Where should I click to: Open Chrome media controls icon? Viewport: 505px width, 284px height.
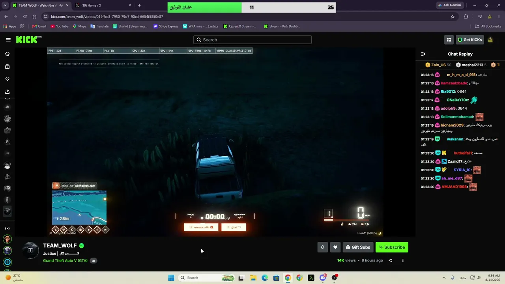coord(480,17)
